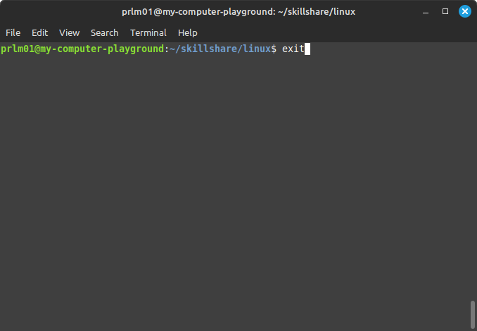Click the window title bar text
This screenshot has width=477, height=331.
coord(238,12)
